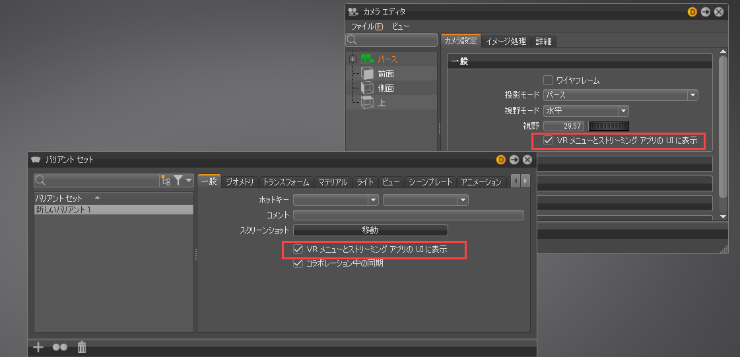
Task: Switch to the ライト tab
Action: [x=365, y=182]
